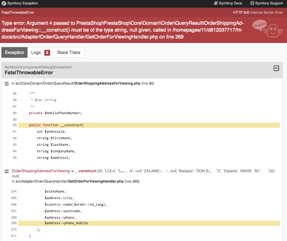Image resolution: width=287 pixels, height=241 pixels.
Task: Click the @var string comment line
Action: (x=44, y=100)
